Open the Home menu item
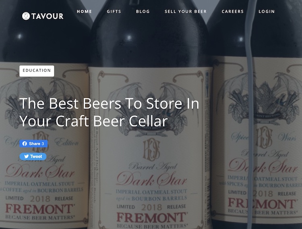 (x=84, y=12)
